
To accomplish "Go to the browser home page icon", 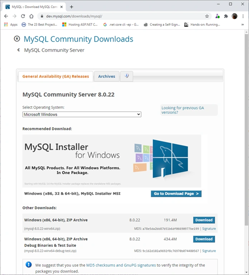I will [x=31, y=16].
